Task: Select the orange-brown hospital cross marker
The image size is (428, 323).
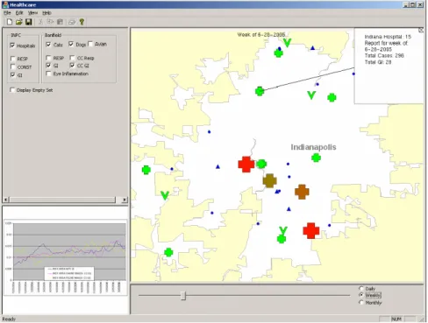Action: [x=302, y=192]
